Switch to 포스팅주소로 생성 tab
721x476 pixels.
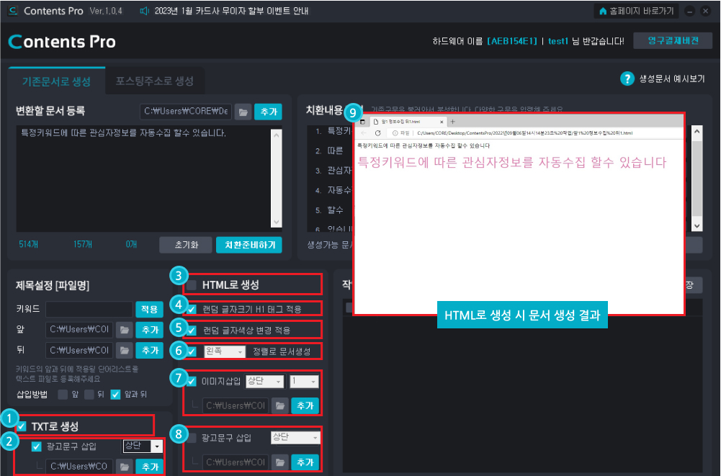154,81
